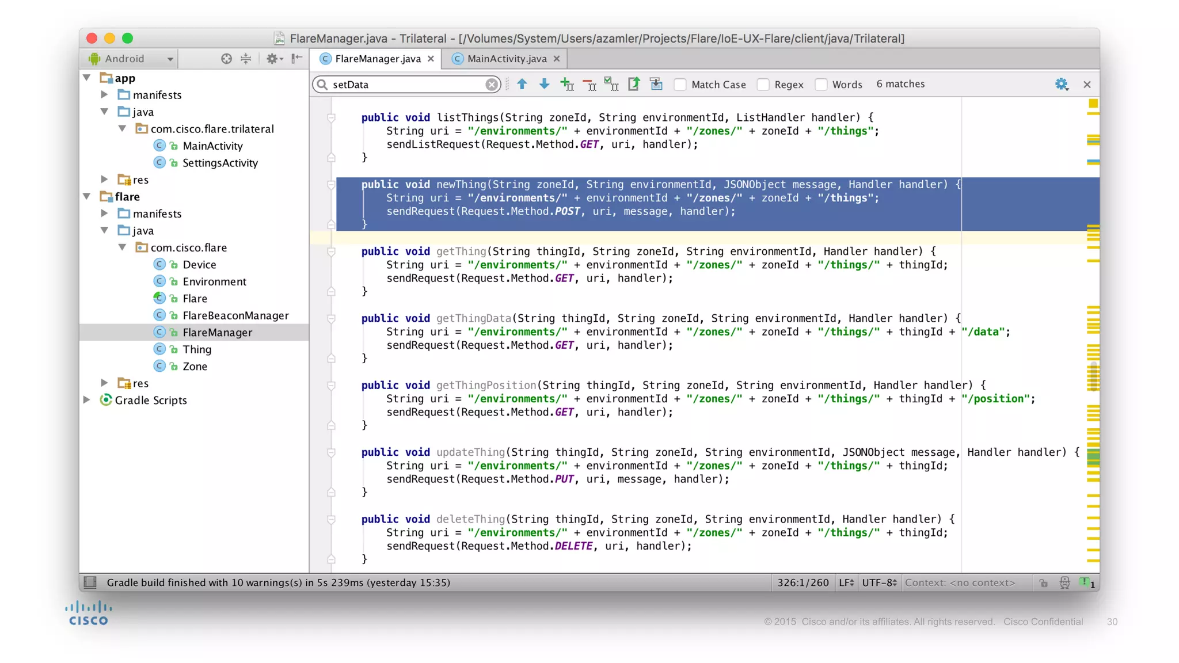Enable Words checkbox

tap(821, 85)
